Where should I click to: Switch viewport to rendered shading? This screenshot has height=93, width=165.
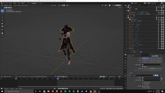120,5
